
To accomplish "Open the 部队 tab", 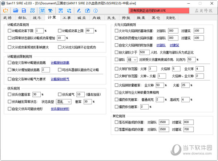I will pos(22,18).
